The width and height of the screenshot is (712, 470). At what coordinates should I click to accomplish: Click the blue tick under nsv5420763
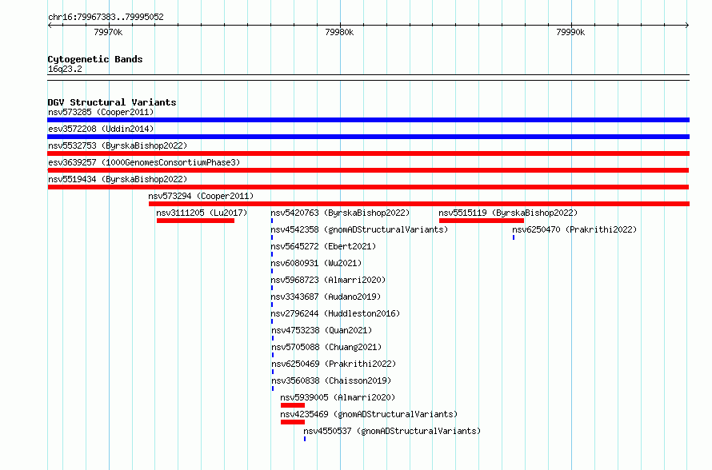(272, 221)
